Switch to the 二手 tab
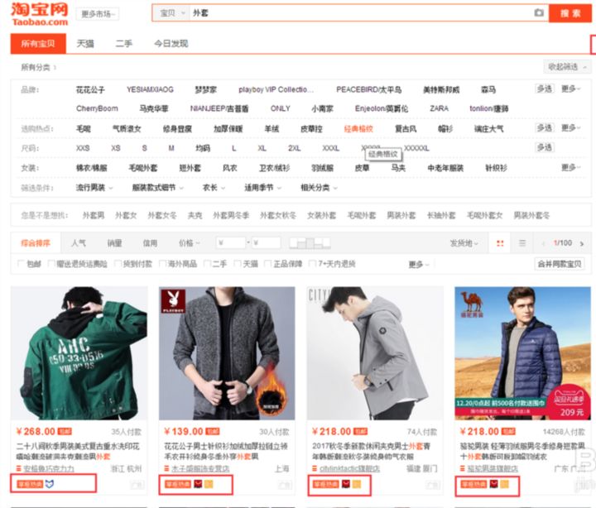 124,44
